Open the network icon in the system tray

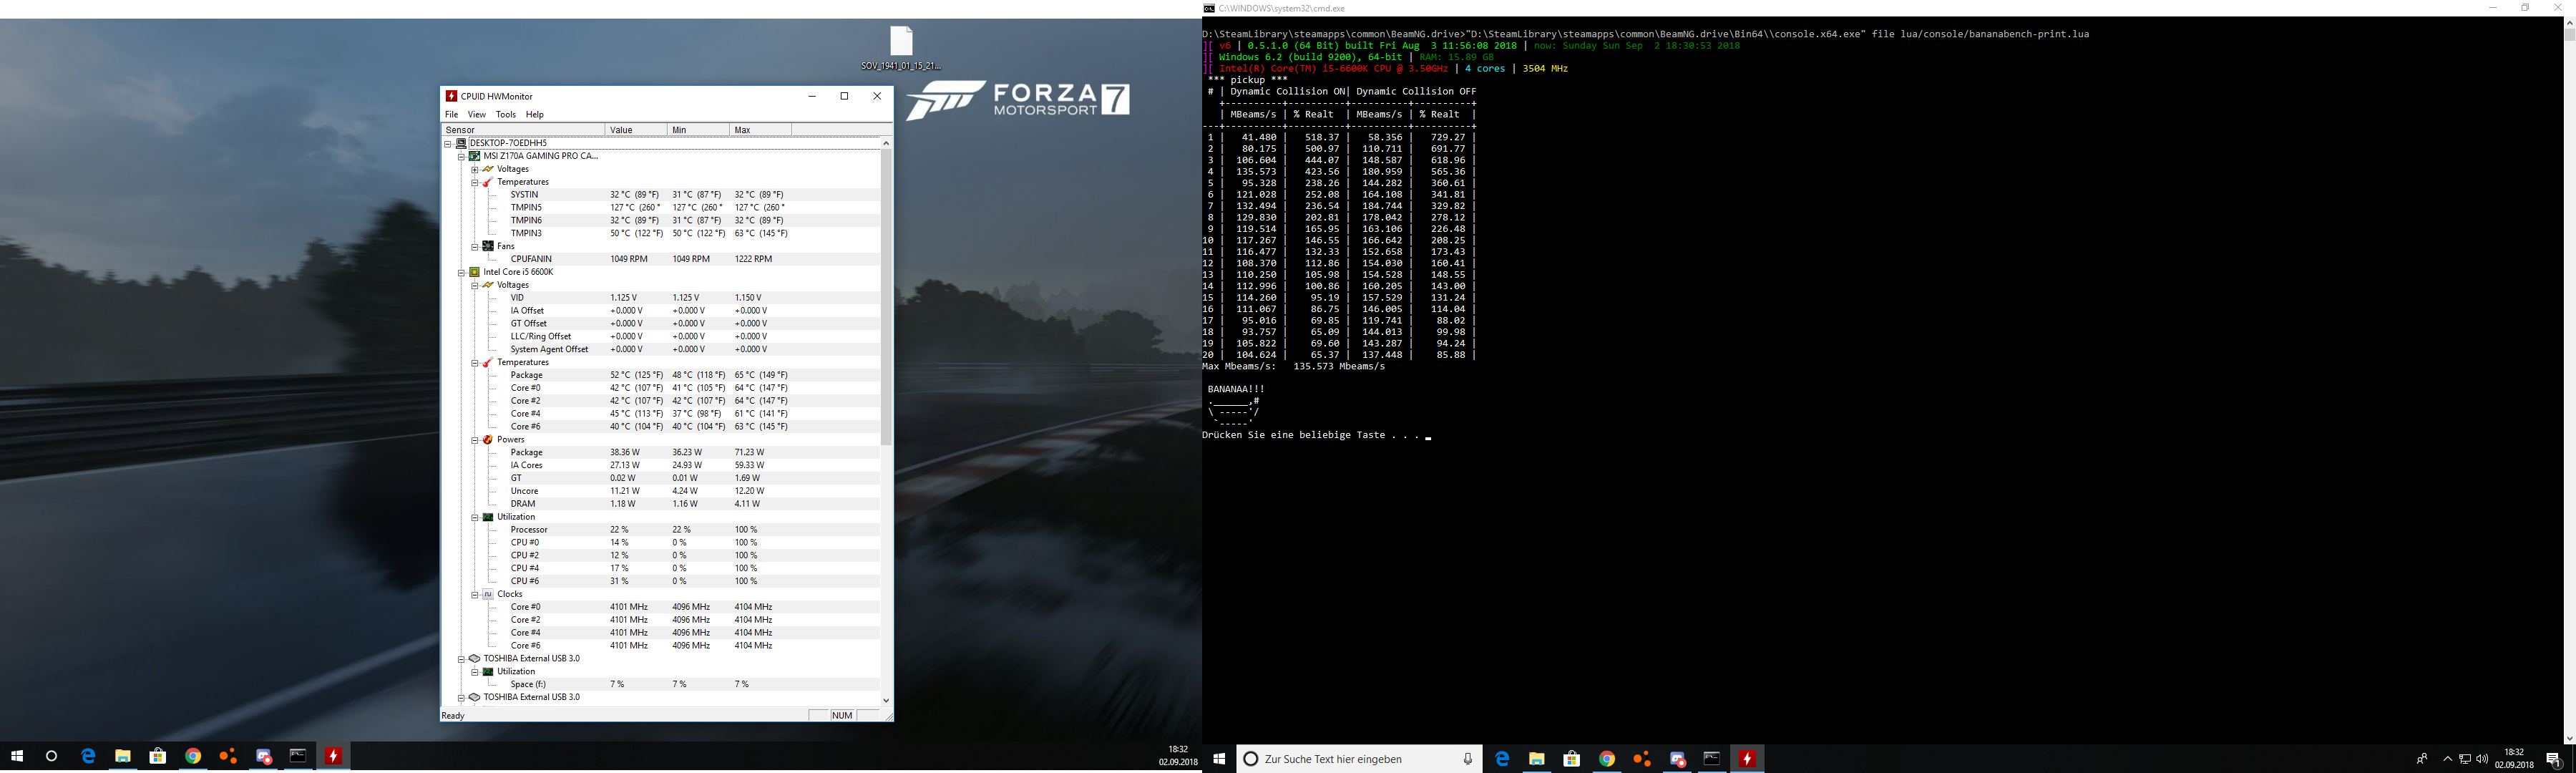click(x=2465, y=759)
